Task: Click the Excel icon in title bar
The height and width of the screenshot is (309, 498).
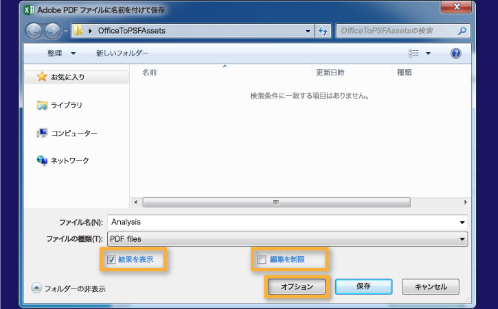Action: [x=29, y=10]
